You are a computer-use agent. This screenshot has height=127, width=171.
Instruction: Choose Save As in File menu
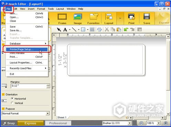point(27,30)
